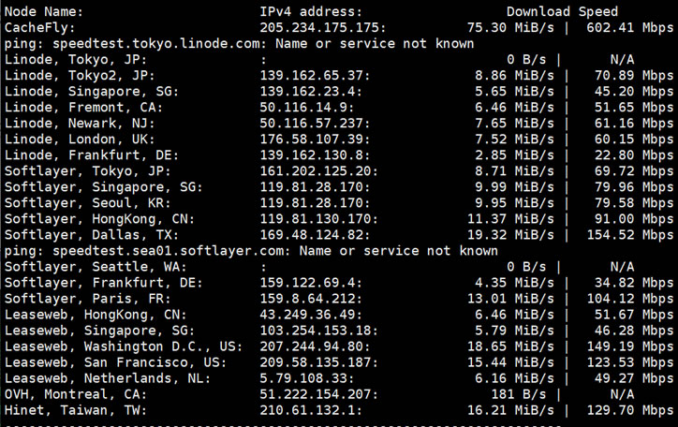Image resolution: width=678 pixels, height=427 pixels.
Task: Click the "IPv4 address:" column header
Action: (x=311, y=12)
